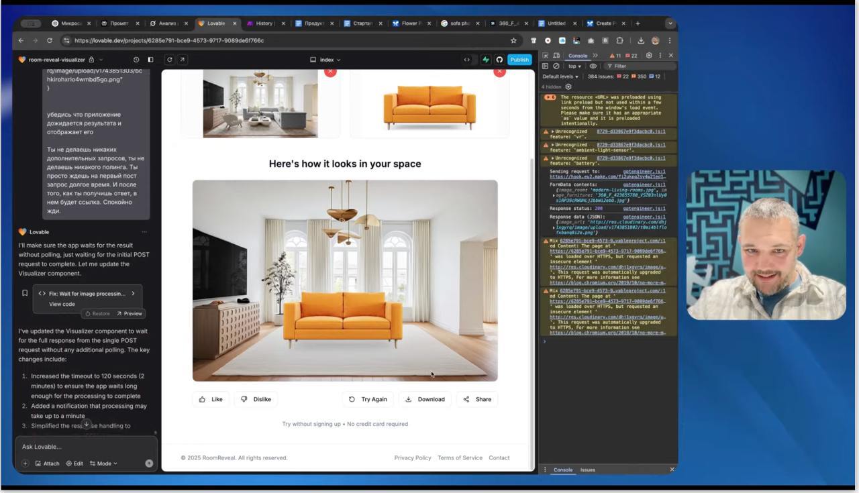This screenshot has height=493, width=859.
Task: Open the Default levels dropdown
Action: [x=560, y=76]
